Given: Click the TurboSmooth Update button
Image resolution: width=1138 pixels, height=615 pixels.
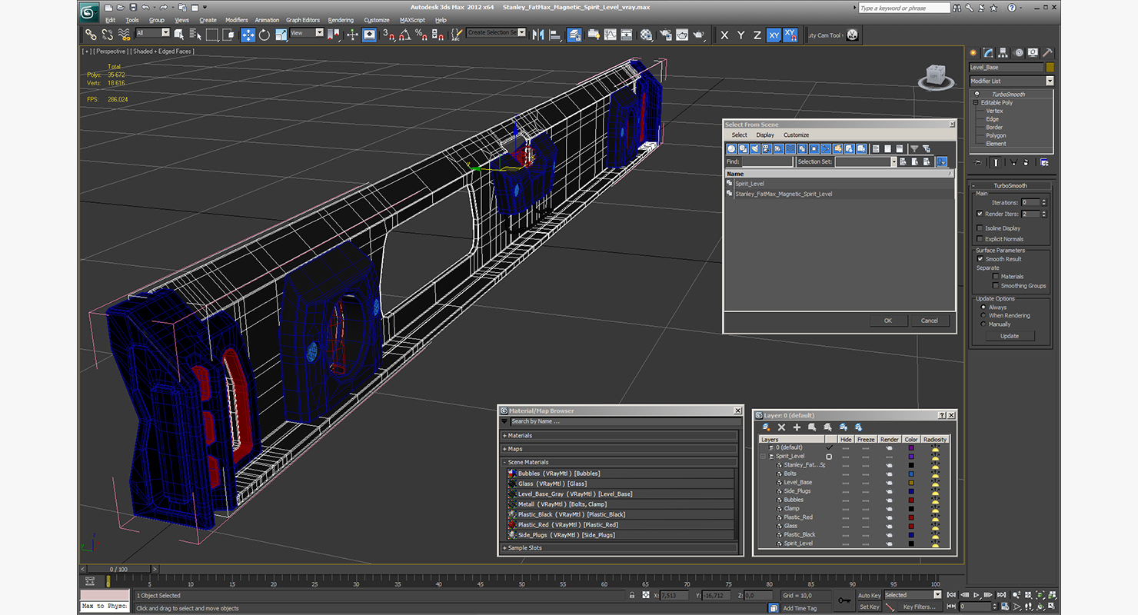Looking at the screenshot, I should point(1010,336).
